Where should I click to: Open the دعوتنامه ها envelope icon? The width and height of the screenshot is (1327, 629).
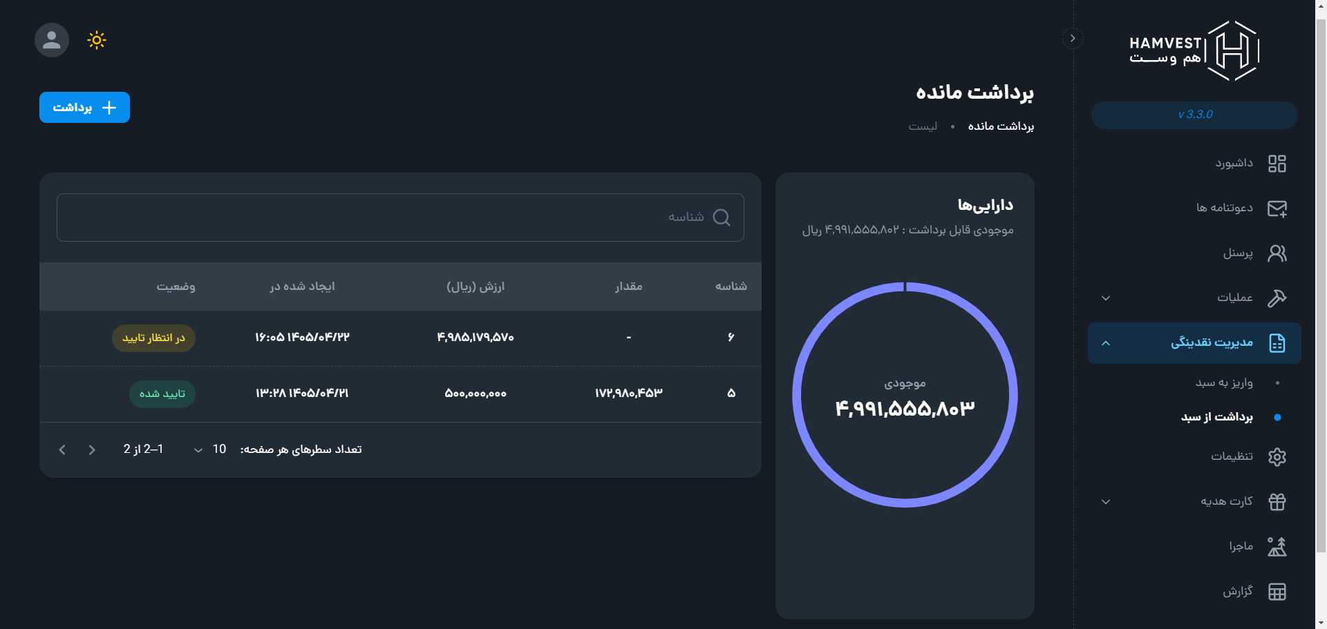pyautogui.click(x=1277, y=209)
